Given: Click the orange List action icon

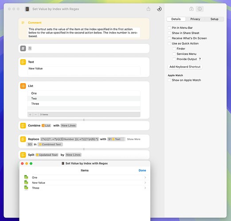Looking at the screenshot, I should (x=23, y=86).
